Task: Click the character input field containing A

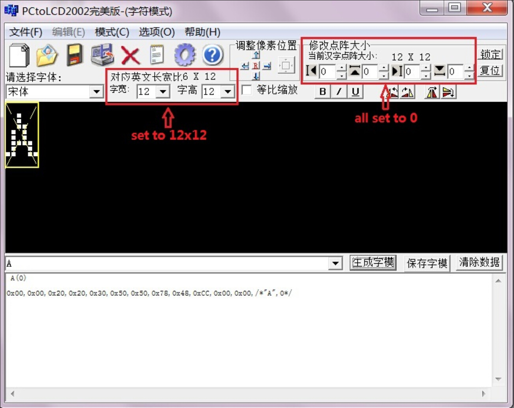Action: [x=166, y=263]
